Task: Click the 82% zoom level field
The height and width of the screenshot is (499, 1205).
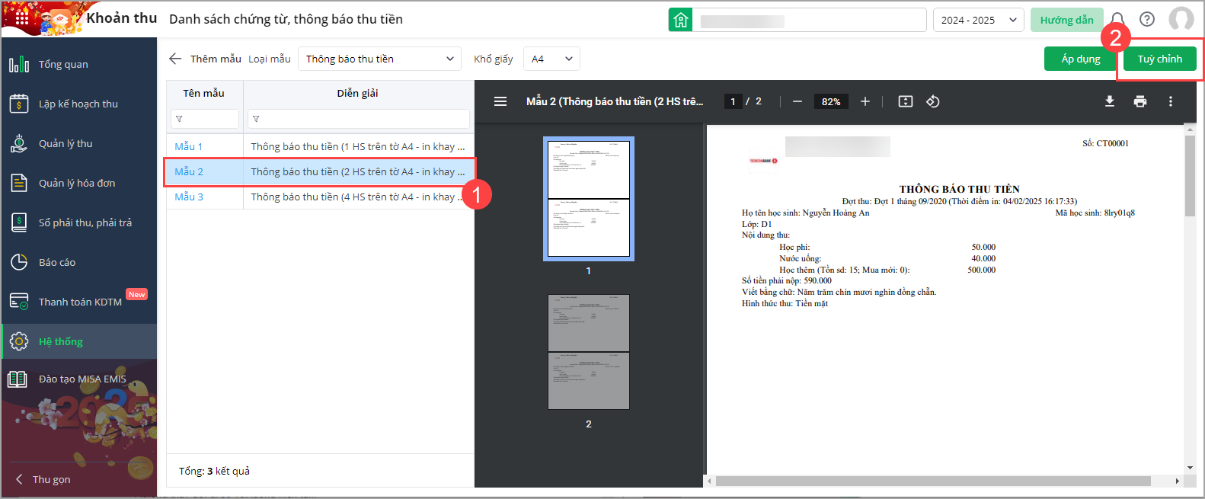Action: pos(831,101)
